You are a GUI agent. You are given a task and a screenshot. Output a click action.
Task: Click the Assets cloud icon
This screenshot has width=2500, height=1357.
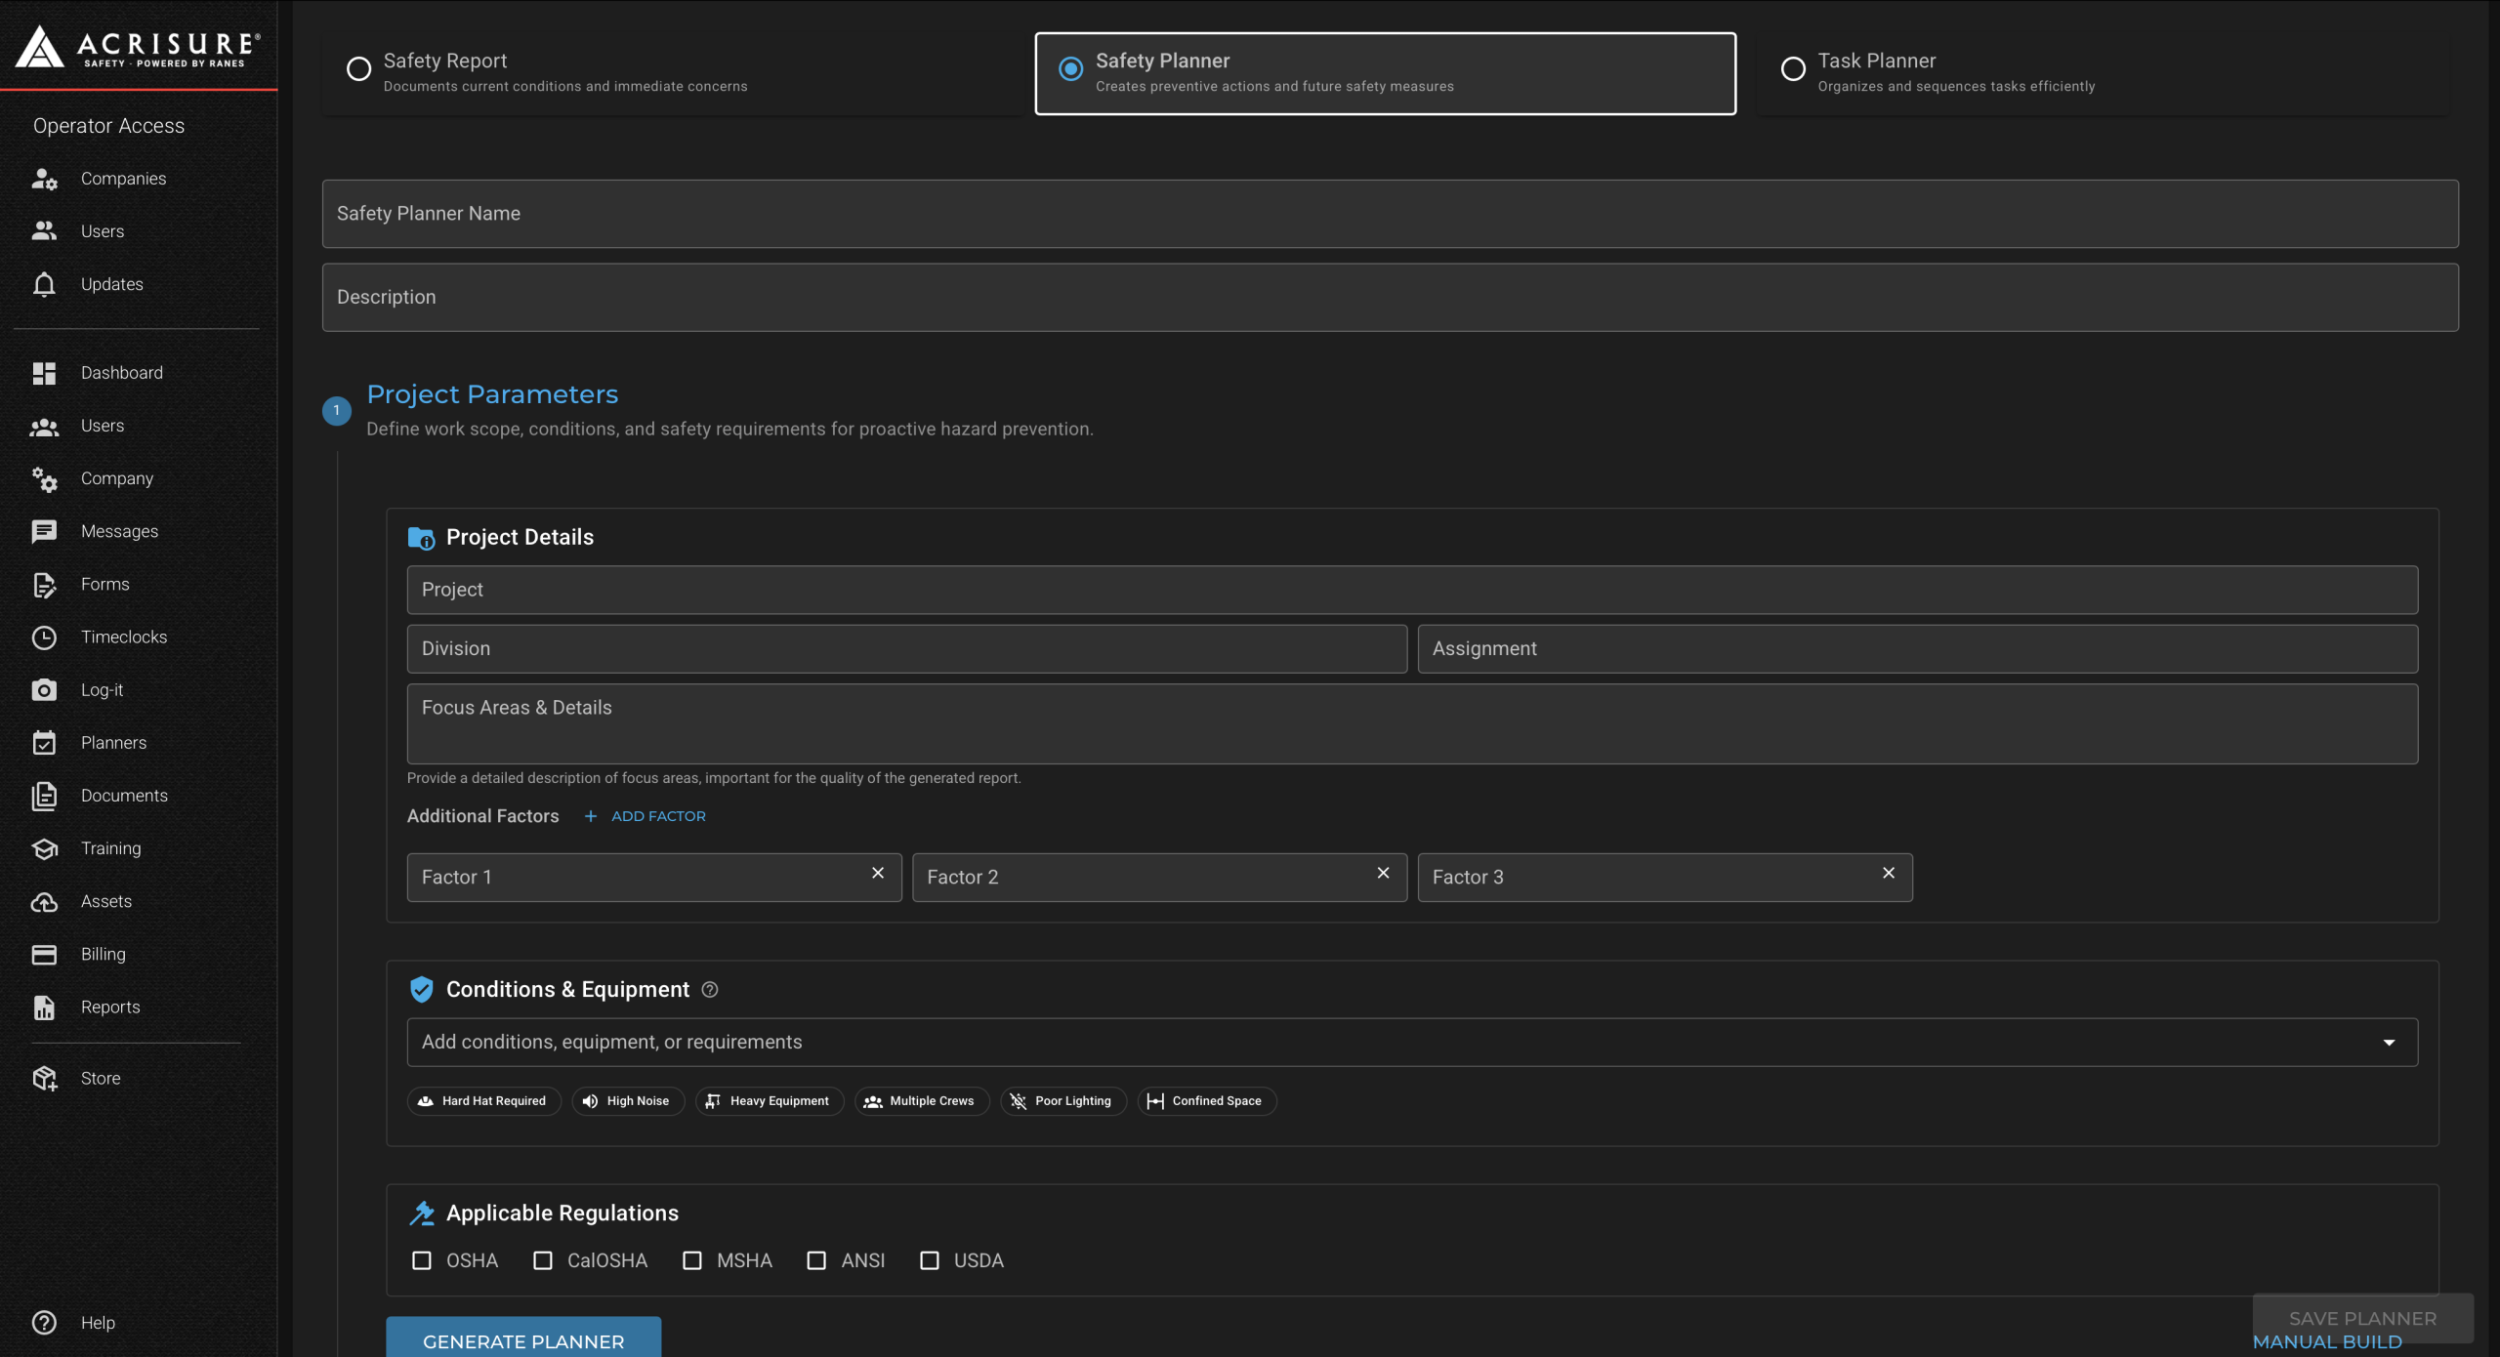pyautogui.click(x=44, y=901)
